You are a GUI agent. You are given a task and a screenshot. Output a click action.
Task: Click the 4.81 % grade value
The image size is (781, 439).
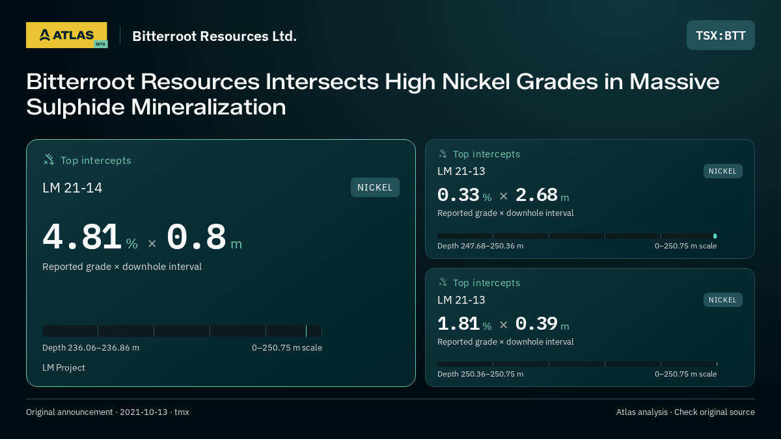[90, 237]
